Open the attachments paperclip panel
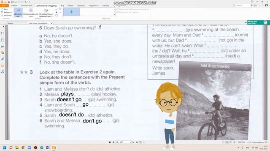270x151 pixels. [x=3, y=59]
